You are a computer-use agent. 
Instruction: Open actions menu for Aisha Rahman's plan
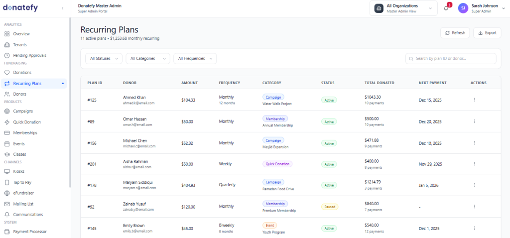(x=474, y=164)
